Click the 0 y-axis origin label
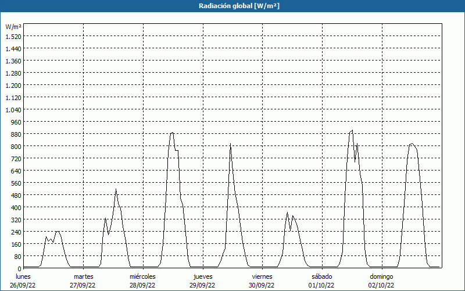The height and width of the screenshot is (291, 465). point(20,269)
